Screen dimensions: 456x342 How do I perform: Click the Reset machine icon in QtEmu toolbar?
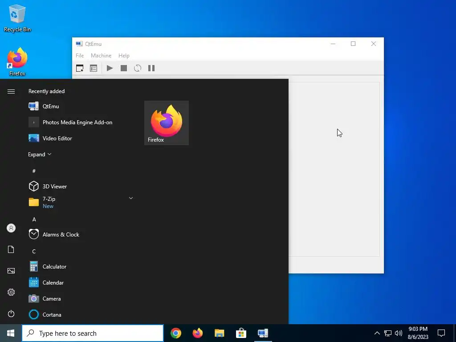pyautogui.click(x=138, y=68)
